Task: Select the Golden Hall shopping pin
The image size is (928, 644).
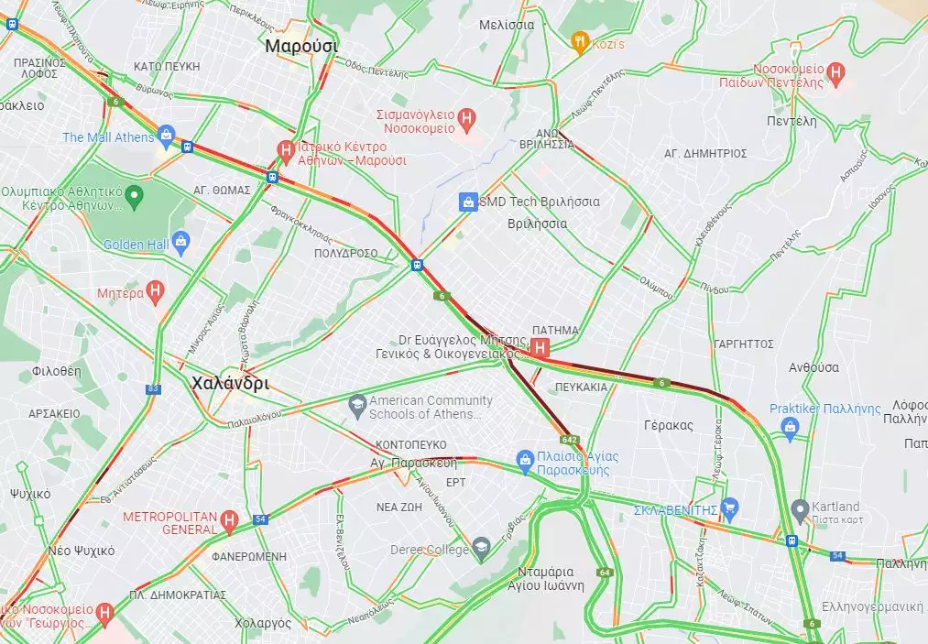Action: (x=181, y=243)
